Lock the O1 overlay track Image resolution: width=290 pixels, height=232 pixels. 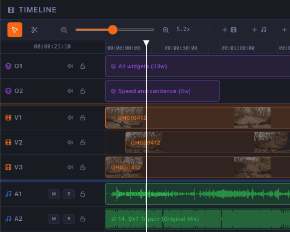pos(82,66)
